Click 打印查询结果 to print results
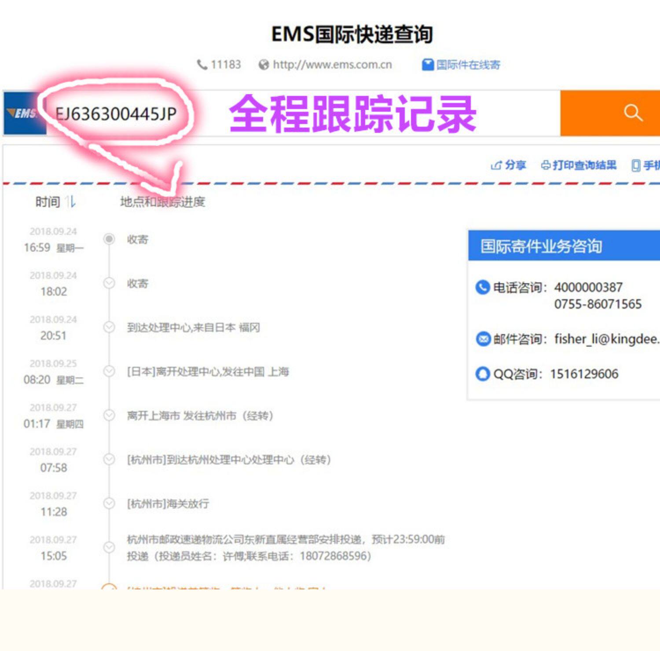660x651 pixels. tap(584, 165)
